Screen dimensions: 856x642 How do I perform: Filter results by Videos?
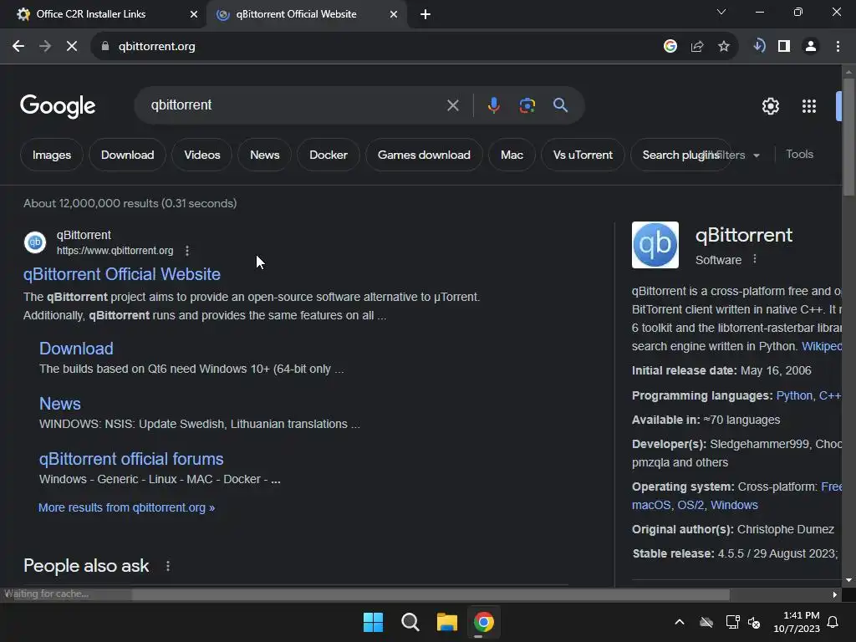pos(202,155)
